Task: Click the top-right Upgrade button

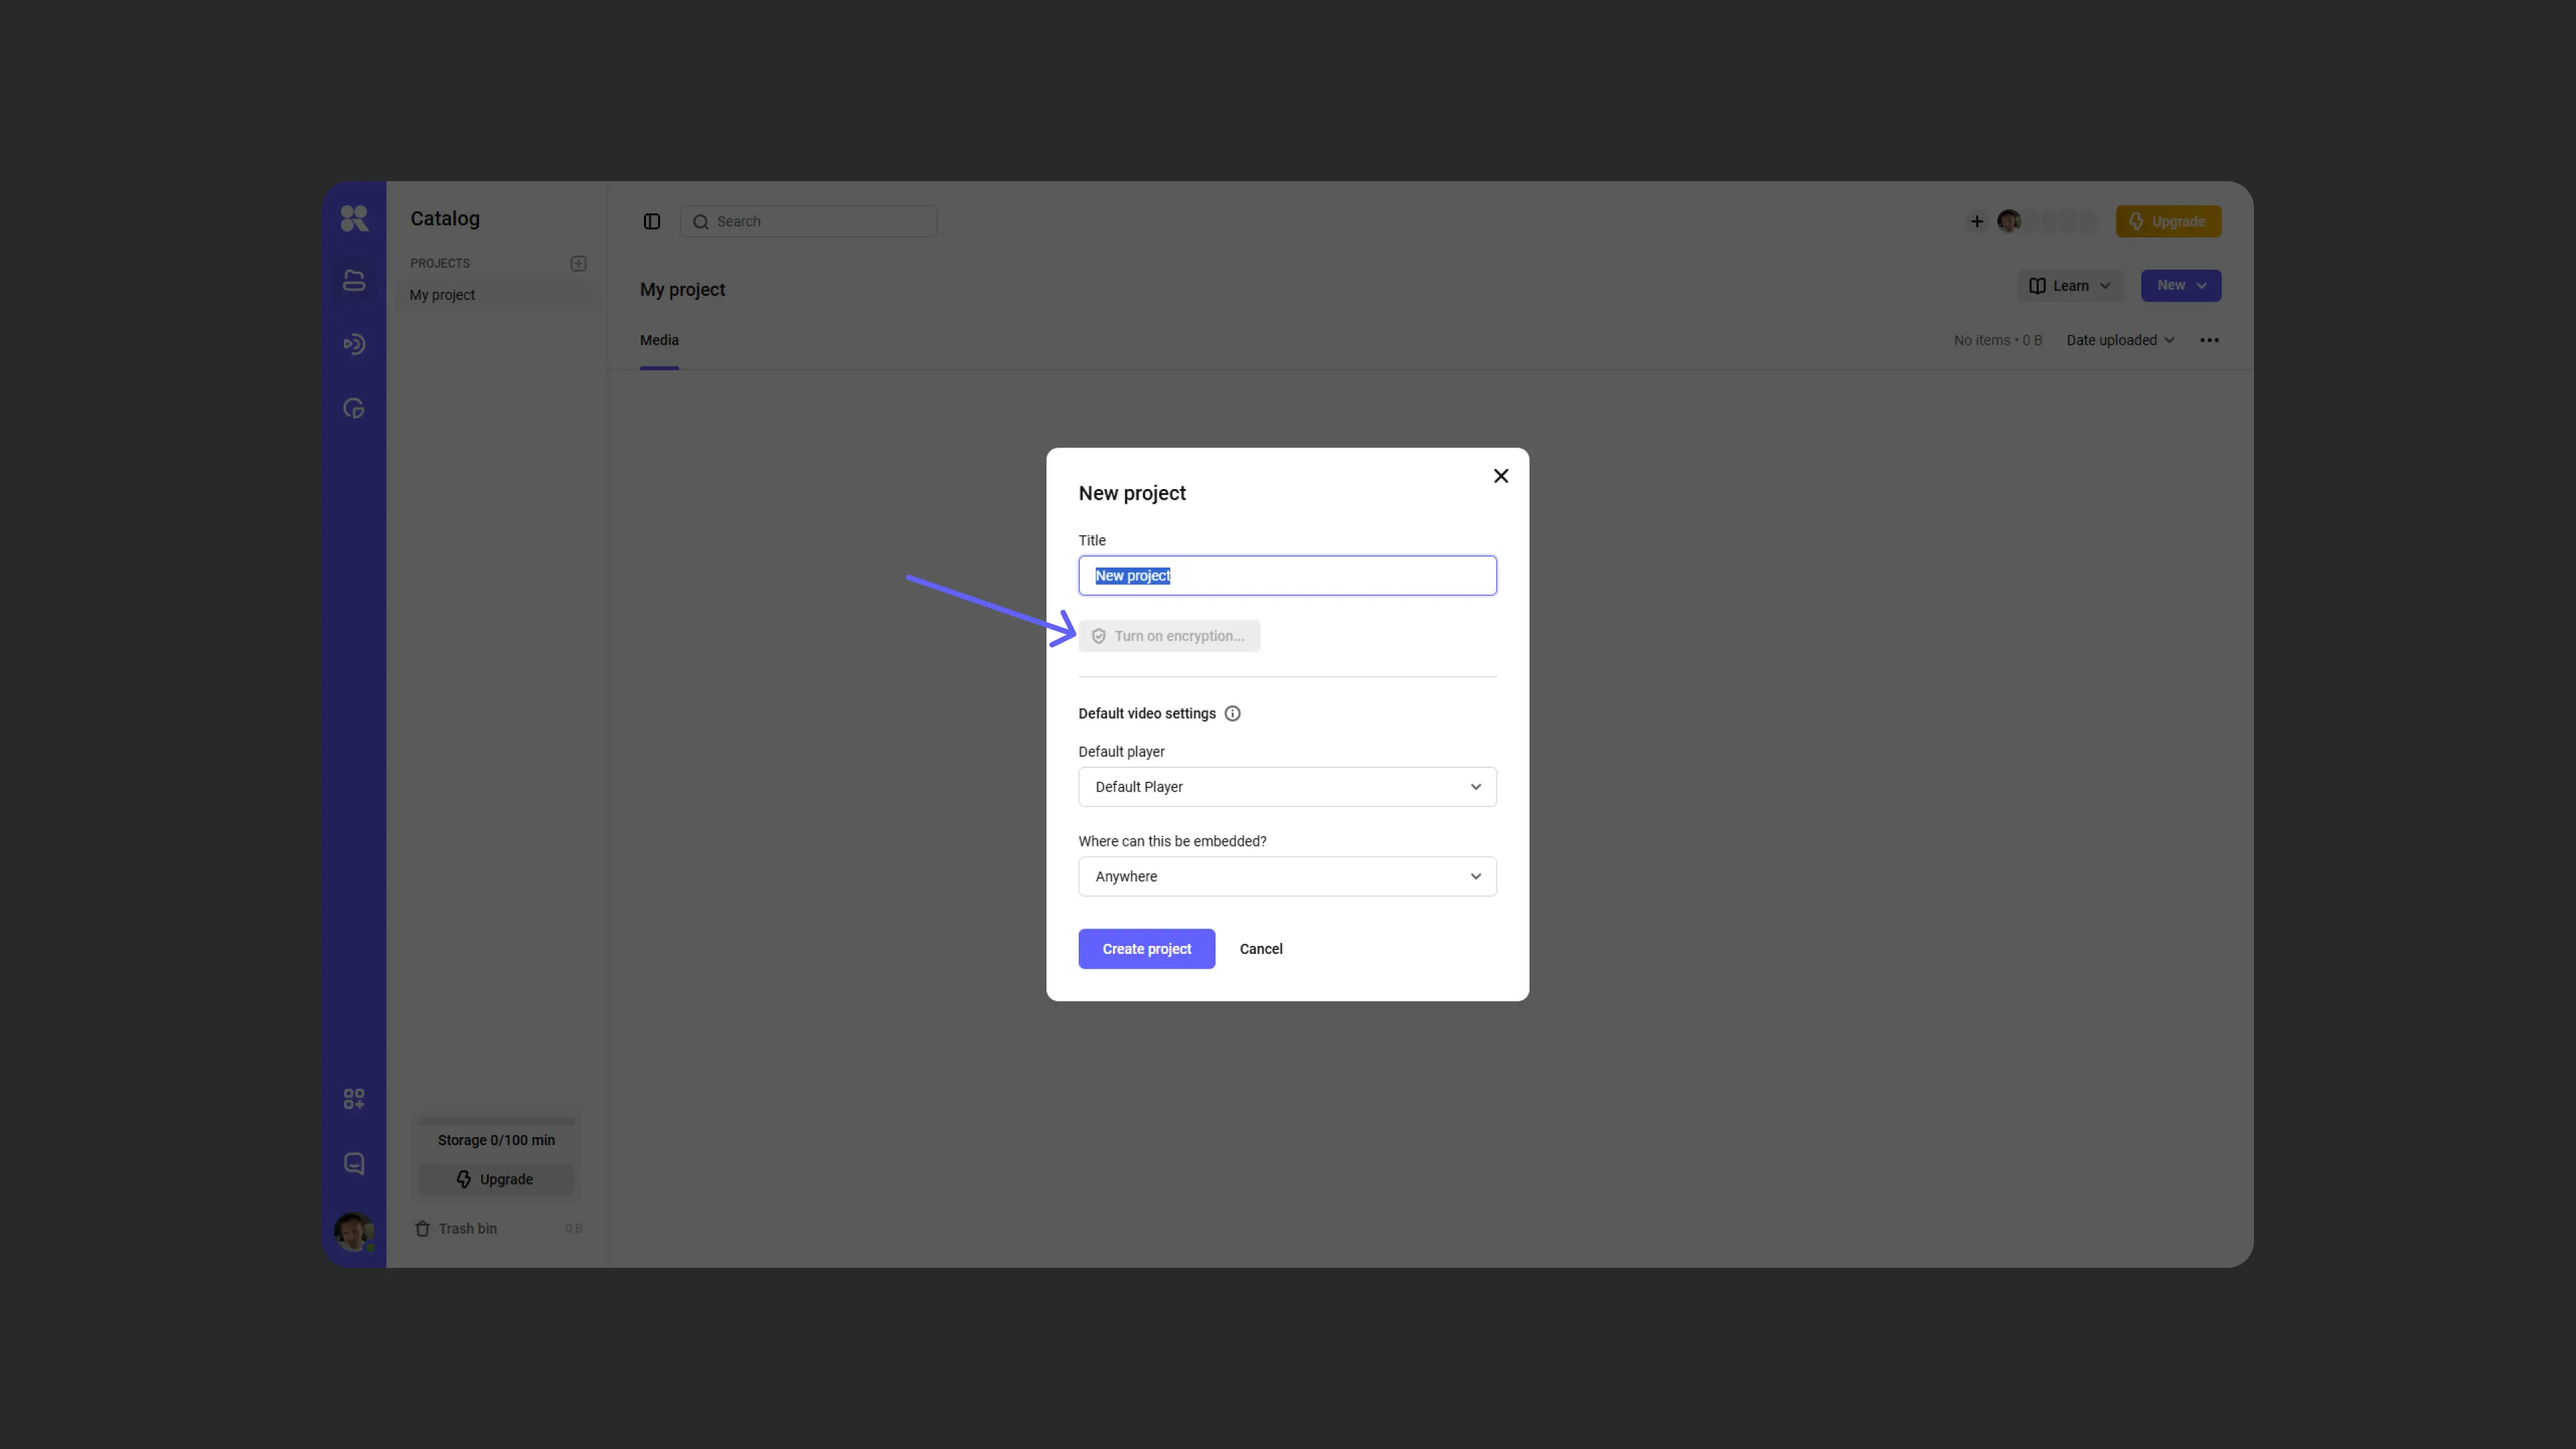Action: pos(2168,221)
